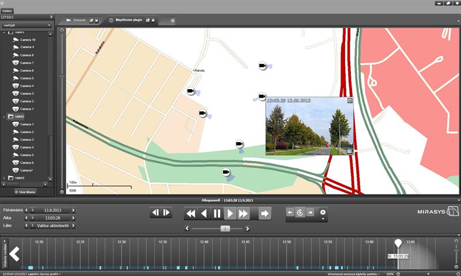Pause playback in the time panel
This screenshot has width=461, height=276.
[x=217, y=213]
